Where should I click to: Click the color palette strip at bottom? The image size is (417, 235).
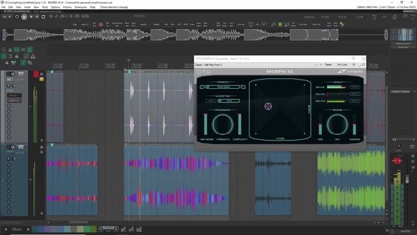pos(64,229)
